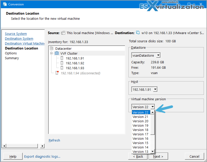Click the Refresh link

coord(54,140)
